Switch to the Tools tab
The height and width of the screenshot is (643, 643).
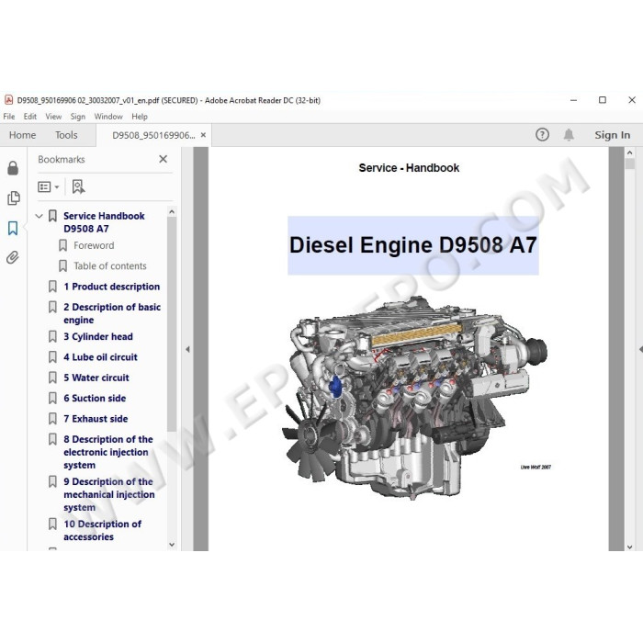[x=66, y=135]
